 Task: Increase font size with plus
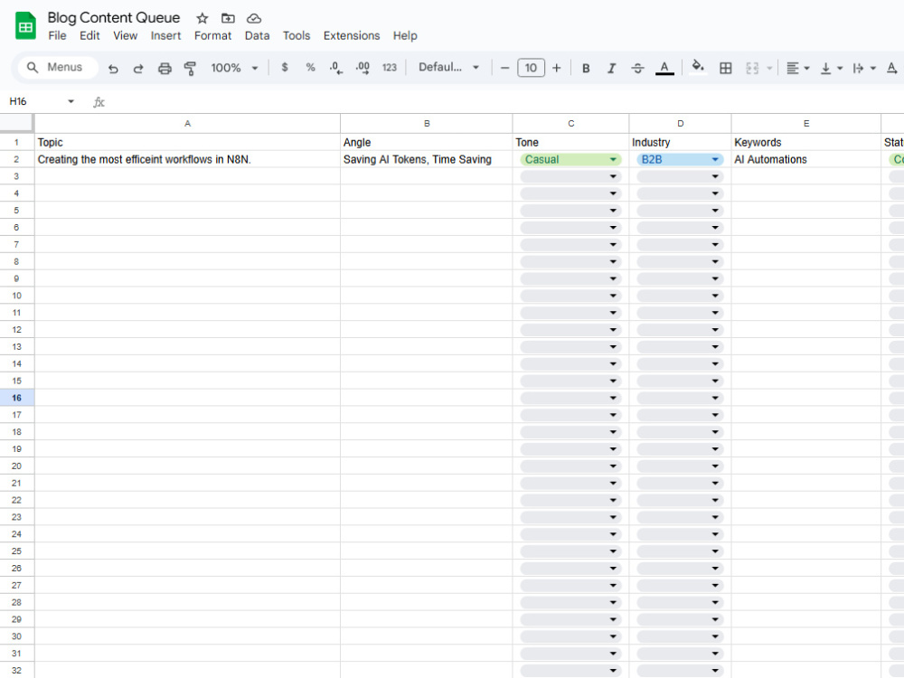pyautogui.click(x=556, y=68)
